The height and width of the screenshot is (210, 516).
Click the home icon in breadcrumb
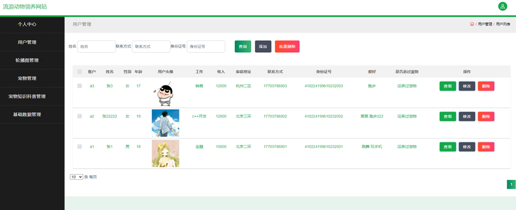click(472, 24)
